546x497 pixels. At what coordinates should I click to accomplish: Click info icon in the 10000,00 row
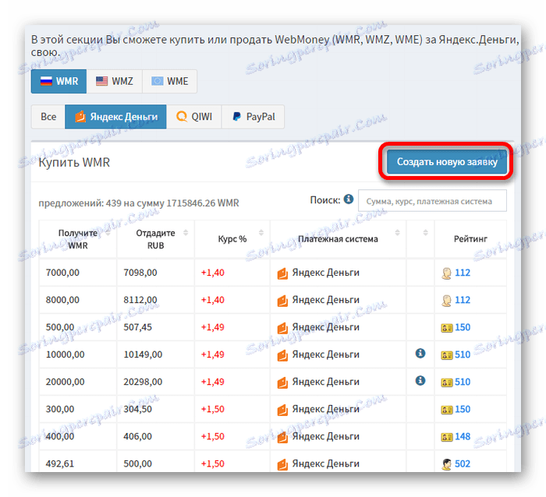[420, 354]
